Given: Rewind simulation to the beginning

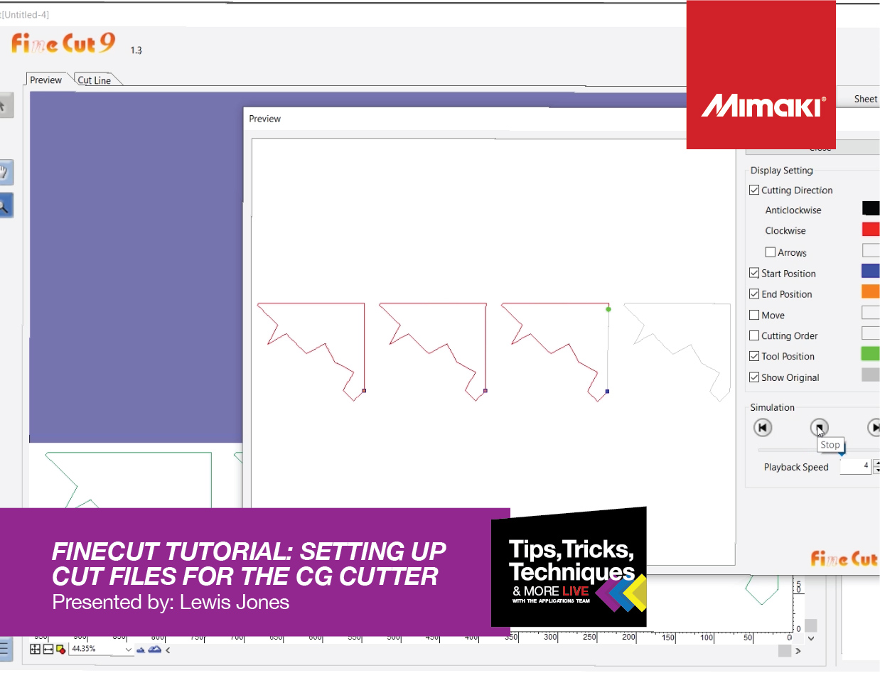Looking at the screenshot, I should (763, 427).
